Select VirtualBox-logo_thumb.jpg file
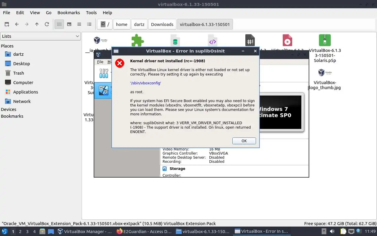 pyautogui.click(x=325, y=79)
